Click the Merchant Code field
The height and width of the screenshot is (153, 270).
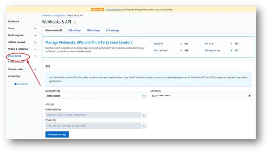point(93,96)
